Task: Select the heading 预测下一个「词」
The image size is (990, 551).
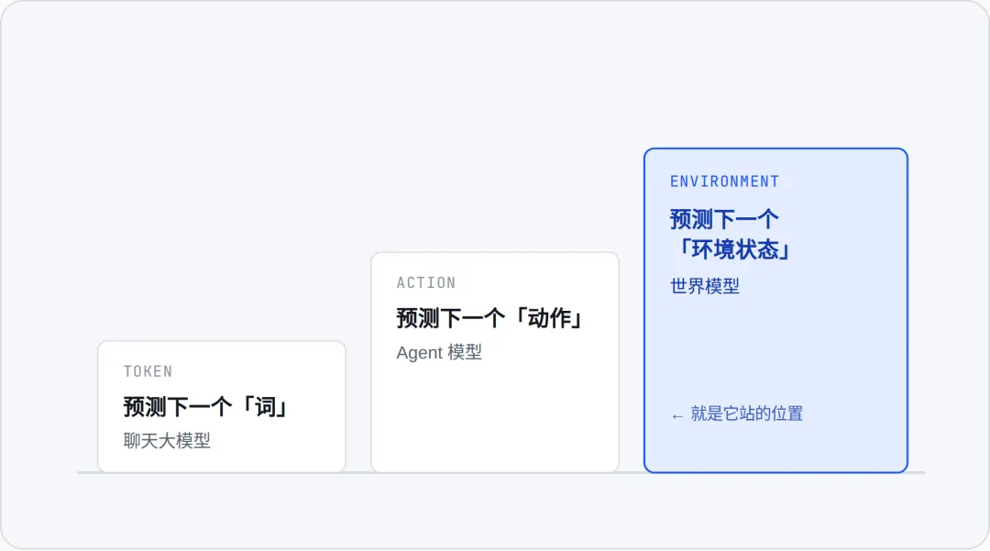Action: (x=207, y=406)
